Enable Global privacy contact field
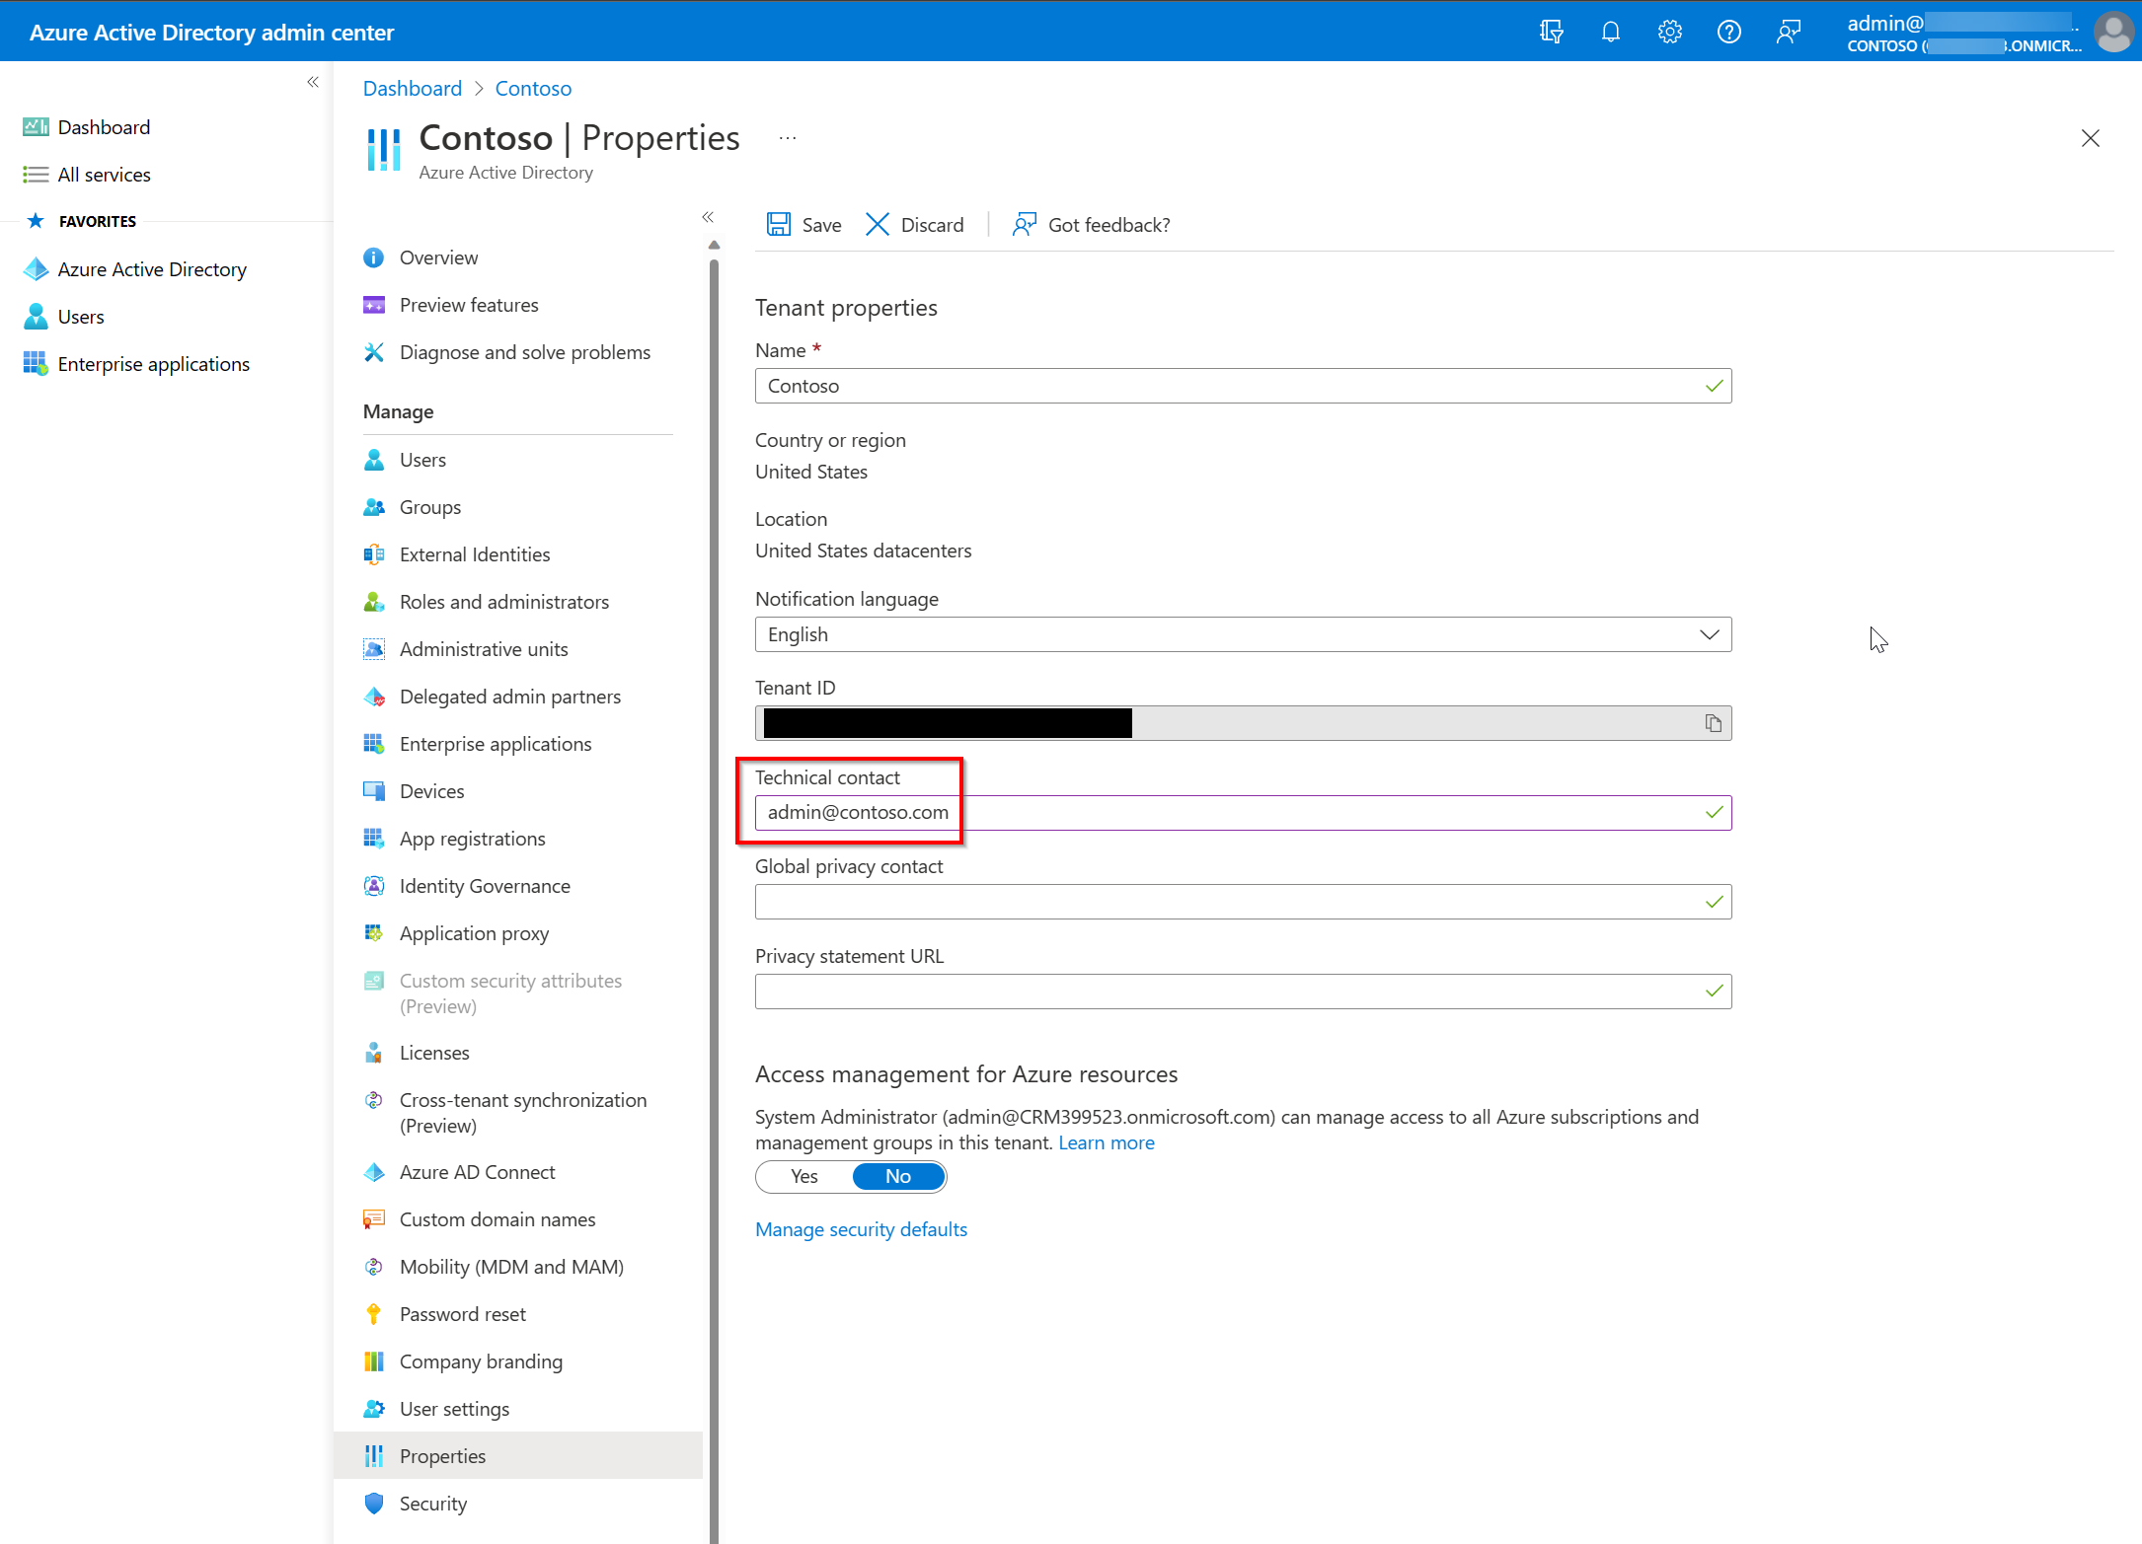Viewport: 2142px width, 1544px height. pyautogui.click(x=1243, y=901)
